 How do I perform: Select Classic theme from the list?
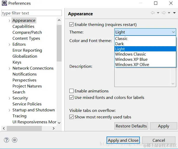click(145, 39)
